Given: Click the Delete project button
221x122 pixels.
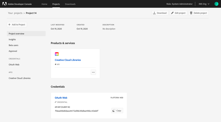Looking at the screenshot, I should 199,13.
